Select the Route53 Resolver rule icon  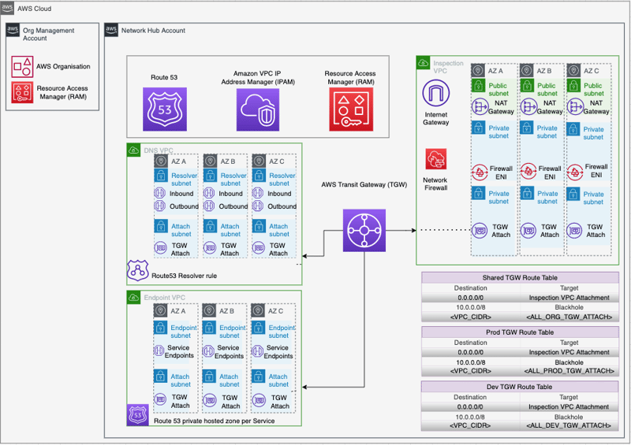click(x=137, y=270)
